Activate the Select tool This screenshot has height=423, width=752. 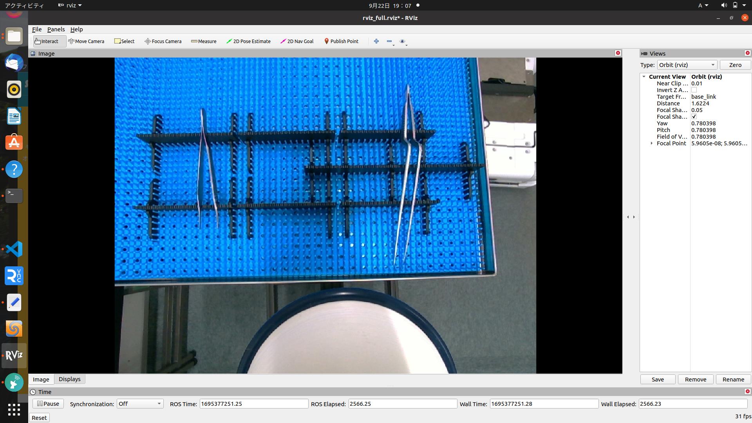tap(125, 41)
